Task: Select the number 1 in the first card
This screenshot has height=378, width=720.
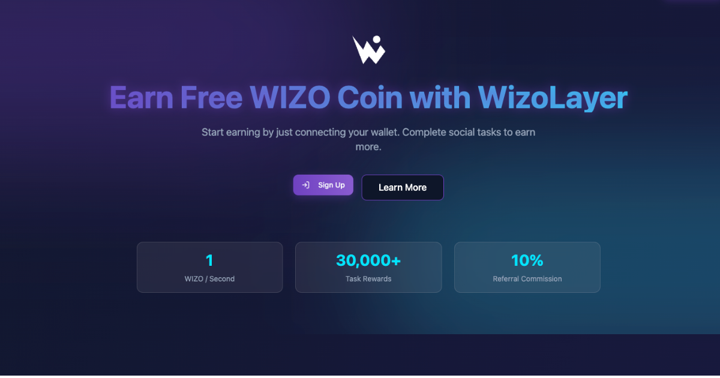Action: 209,260
